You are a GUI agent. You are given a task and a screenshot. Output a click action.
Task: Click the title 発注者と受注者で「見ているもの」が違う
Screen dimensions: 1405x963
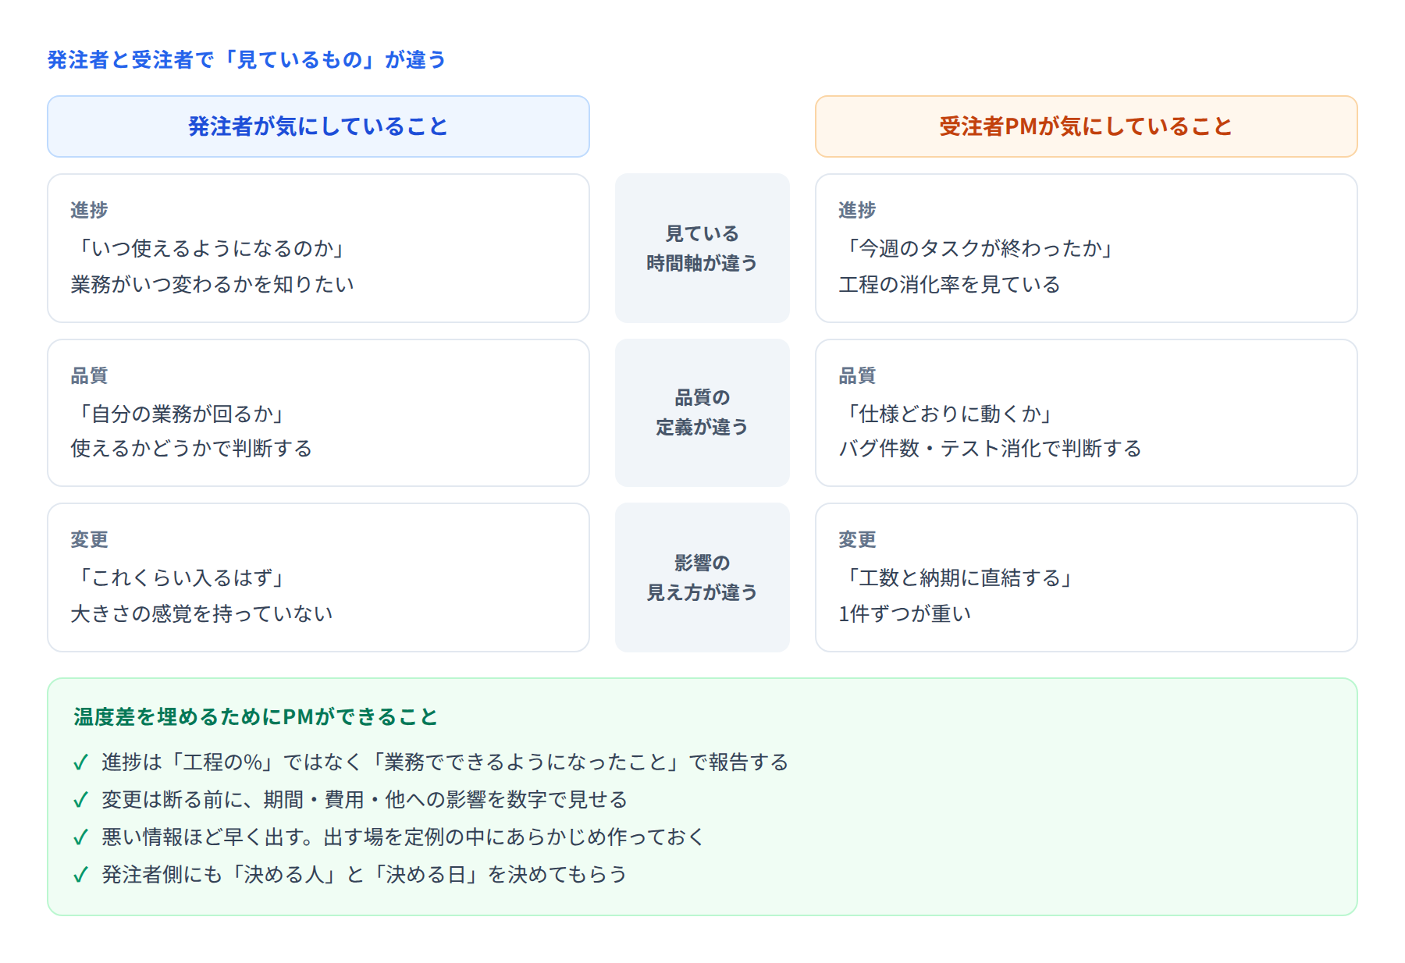click(x=247, y=60)
